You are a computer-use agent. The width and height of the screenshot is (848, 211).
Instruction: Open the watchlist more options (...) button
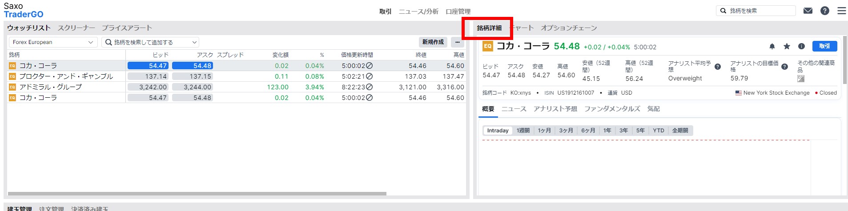458,42
